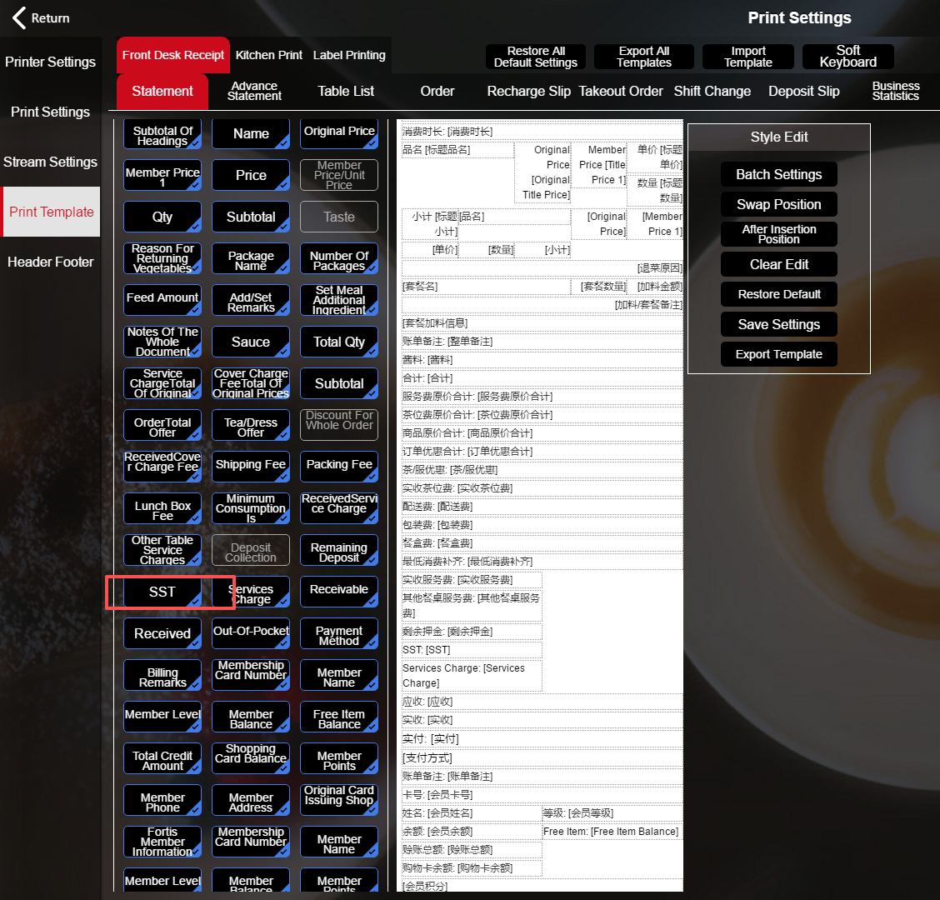940x900 pixels.
Task: Open Printer Settings in the sidebar
Action: 51,62
